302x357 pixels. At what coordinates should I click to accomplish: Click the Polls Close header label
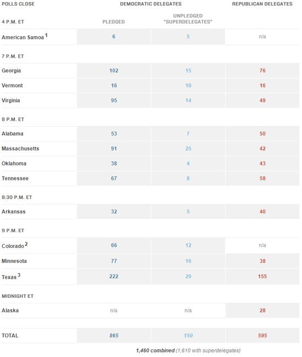coord(18,4)
